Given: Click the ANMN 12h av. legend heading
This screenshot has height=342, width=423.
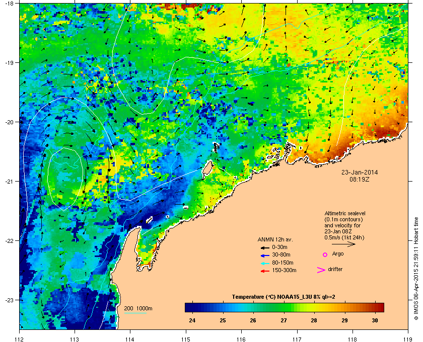Looking at the screenshot, I should point(275,239).
